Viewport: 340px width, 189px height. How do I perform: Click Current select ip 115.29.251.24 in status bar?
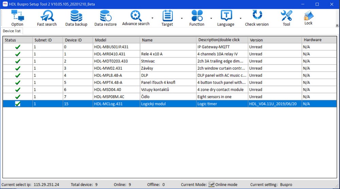pos(30,185)
